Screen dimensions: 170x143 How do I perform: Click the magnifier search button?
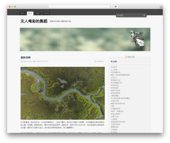(144, 15)
